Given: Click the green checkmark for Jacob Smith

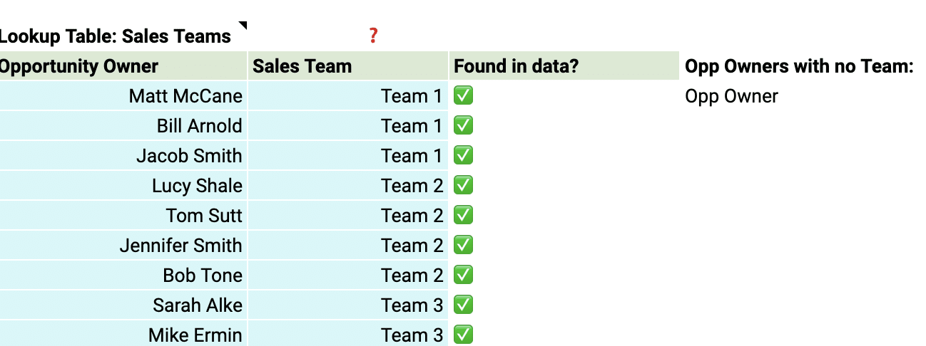Looking at the screenshot, I should (463, 155).
